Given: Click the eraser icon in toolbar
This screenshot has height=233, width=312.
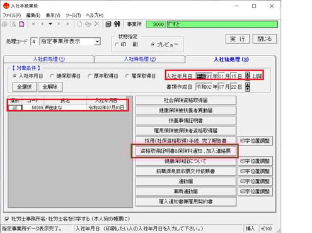Looking at the screenshot, I should (x=88, y=24).
